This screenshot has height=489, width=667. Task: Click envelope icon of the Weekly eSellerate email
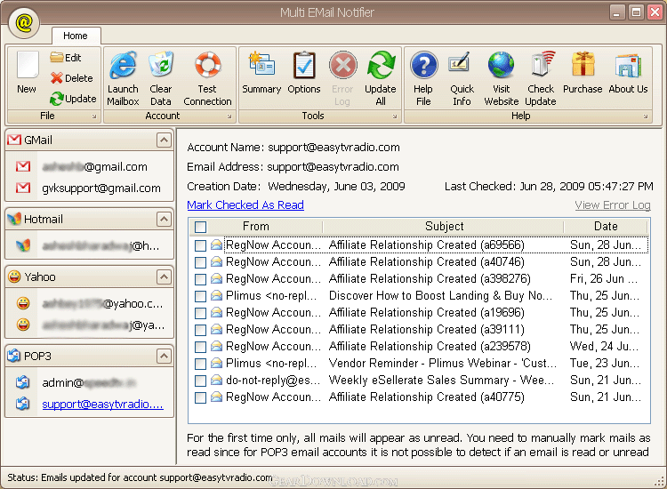[216, 380]
